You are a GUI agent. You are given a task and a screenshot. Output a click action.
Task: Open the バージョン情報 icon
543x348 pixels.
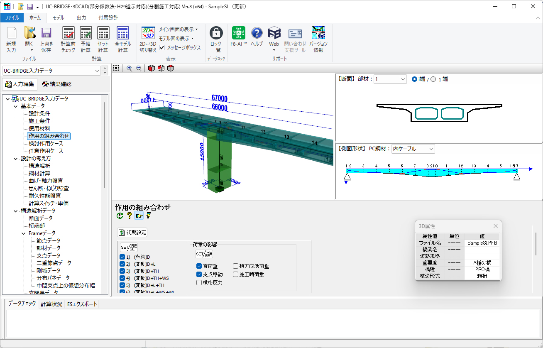318,33
